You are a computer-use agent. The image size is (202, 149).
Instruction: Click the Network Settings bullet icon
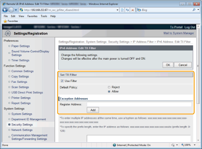pos(9,130)
